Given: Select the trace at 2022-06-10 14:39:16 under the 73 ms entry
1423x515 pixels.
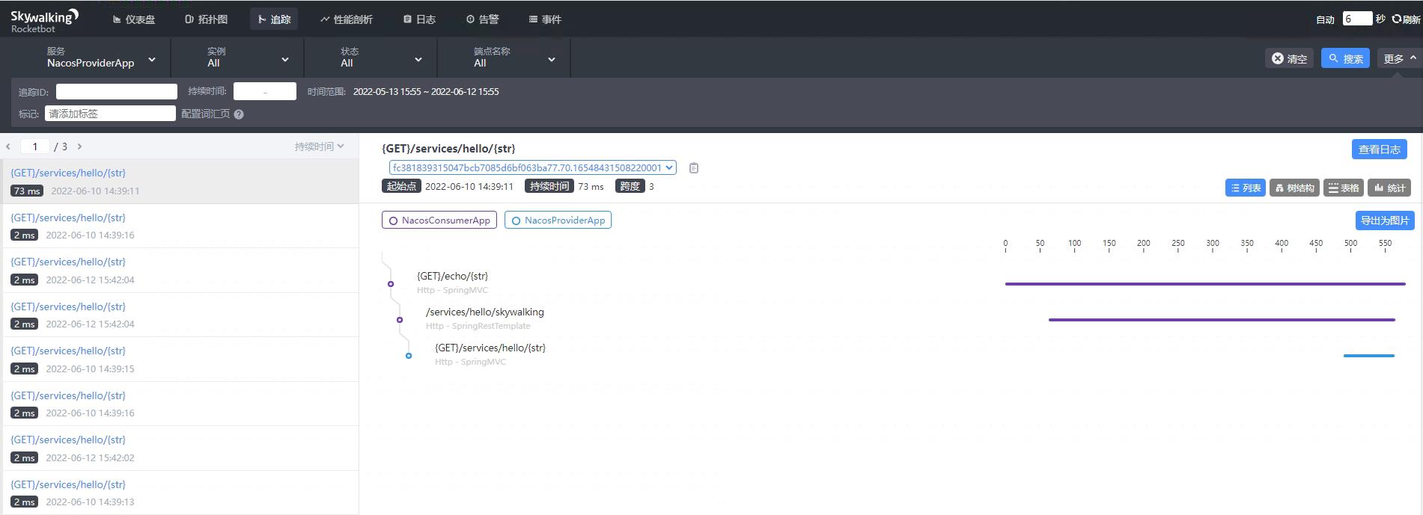Looking at the screenshot, I should click(x=180, y=226).
